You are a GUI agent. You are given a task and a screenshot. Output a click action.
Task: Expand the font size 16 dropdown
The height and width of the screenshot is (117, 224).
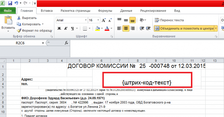(x=98, y=20)
